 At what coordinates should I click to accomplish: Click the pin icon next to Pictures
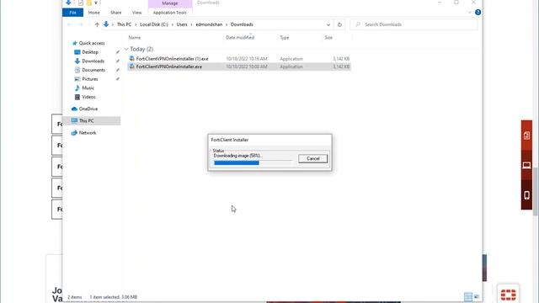118,79
